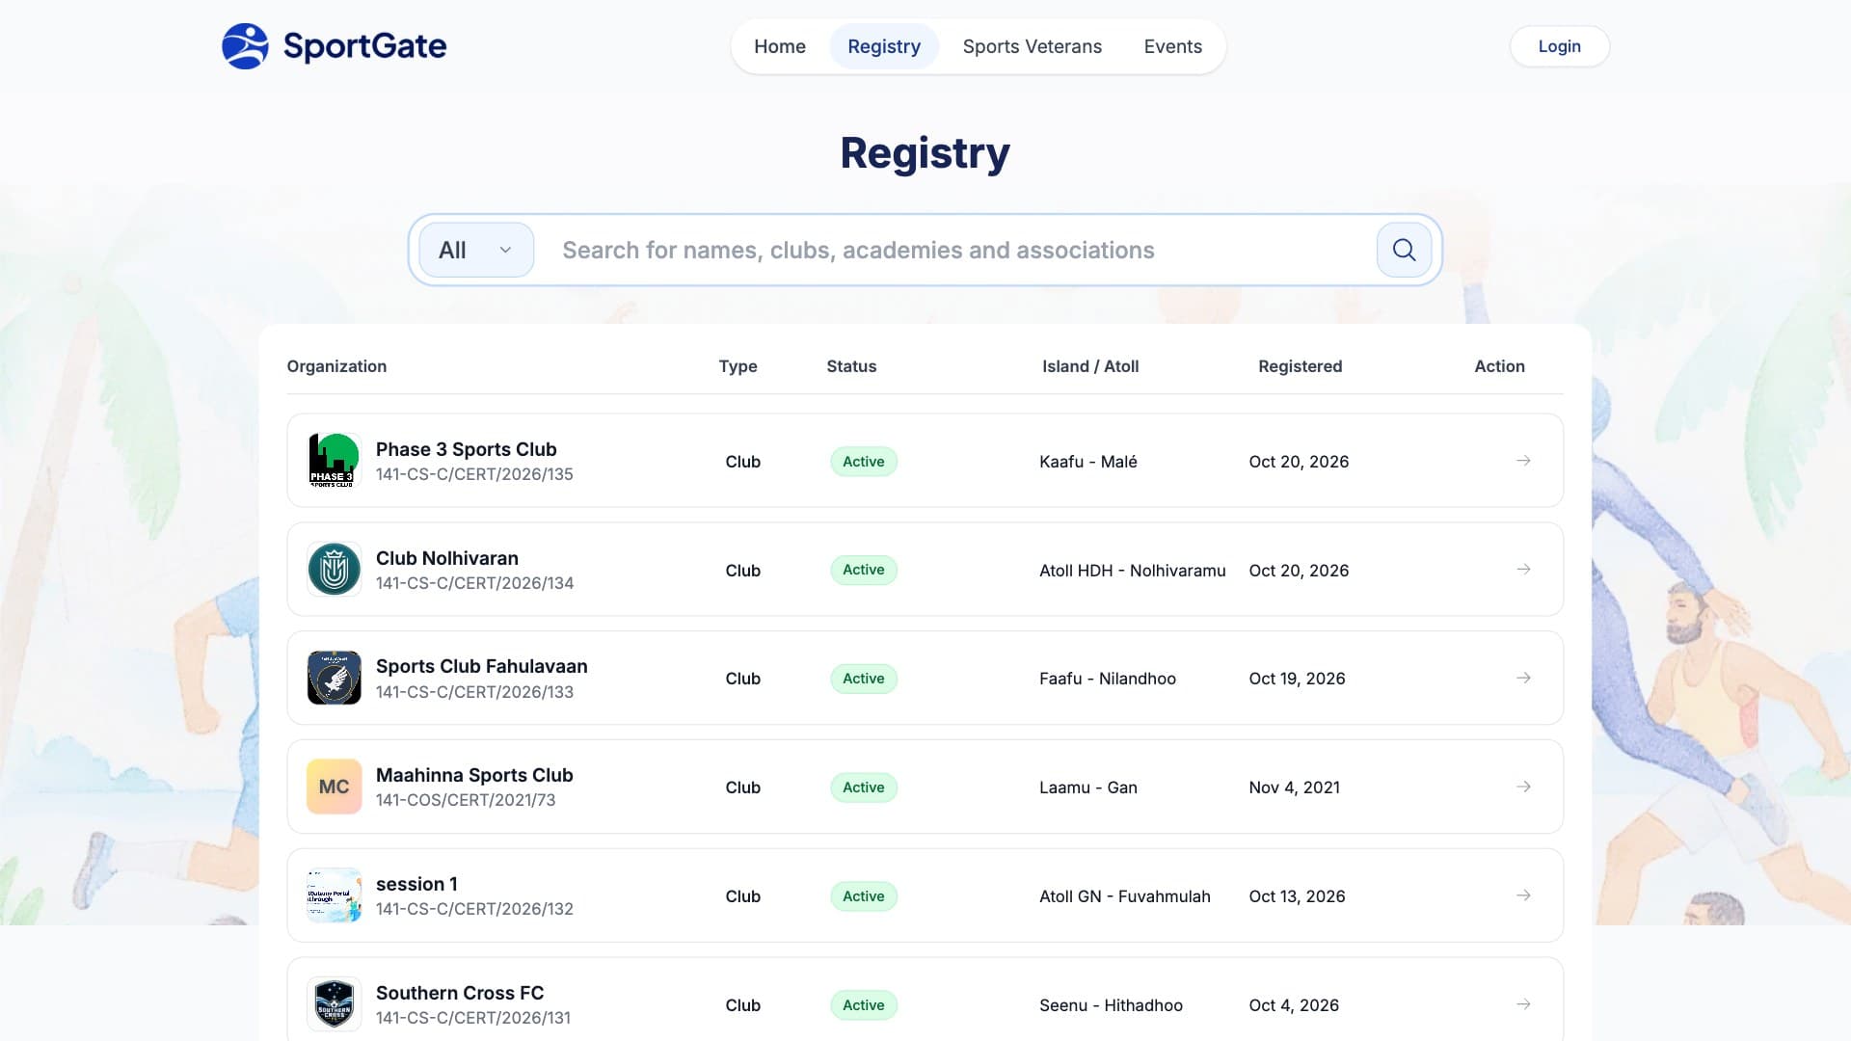The image size is (1851, 1041).
Task: Click the Oct 19, 2026 registered date
Action: point(1297,679)
